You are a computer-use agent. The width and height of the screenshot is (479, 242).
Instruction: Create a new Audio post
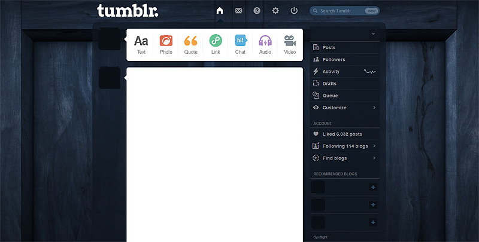pos(265,44)
